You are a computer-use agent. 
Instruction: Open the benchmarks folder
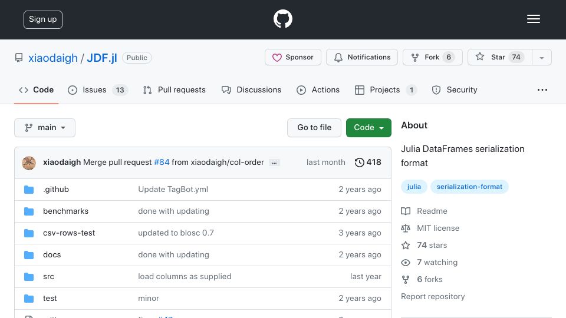tap(65, 211)
